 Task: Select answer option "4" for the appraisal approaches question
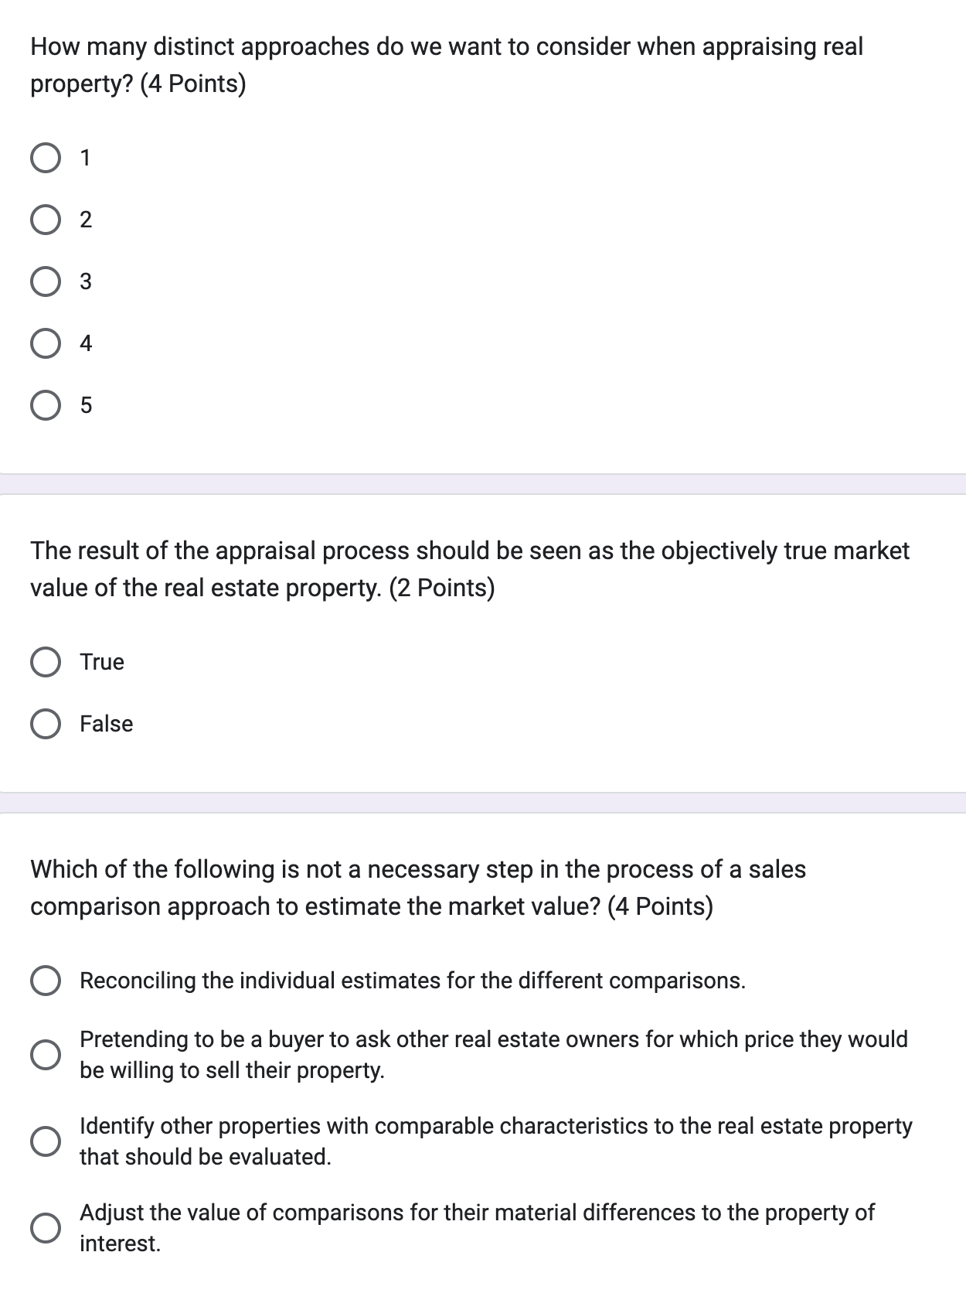tap(46, 342)
